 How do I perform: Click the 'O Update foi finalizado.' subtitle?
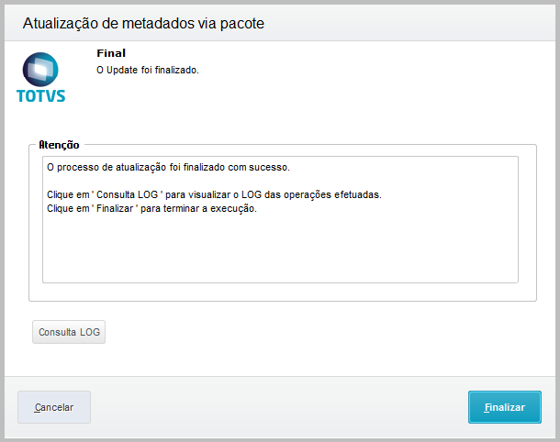[147, 70]
